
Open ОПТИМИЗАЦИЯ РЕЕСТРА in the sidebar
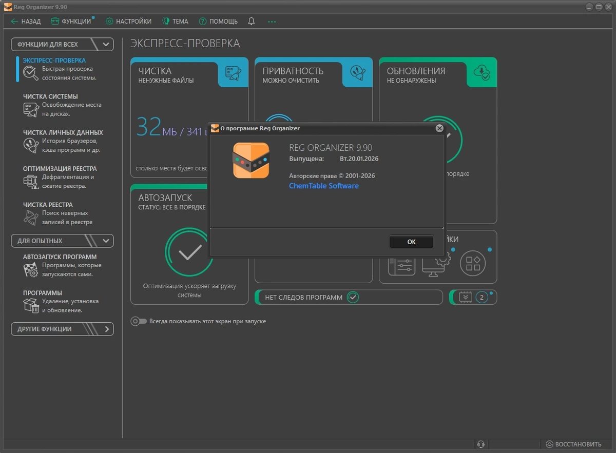(60, 168)
